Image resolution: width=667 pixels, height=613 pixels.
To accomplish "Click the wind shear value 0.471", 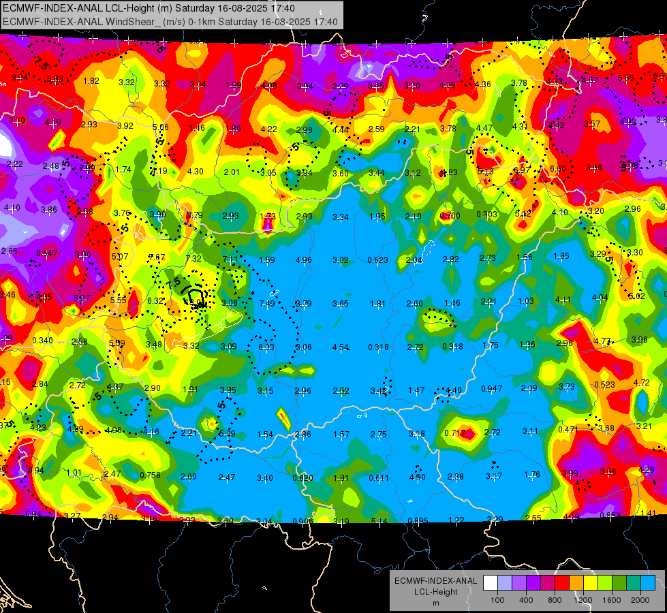I will (568, 430).
